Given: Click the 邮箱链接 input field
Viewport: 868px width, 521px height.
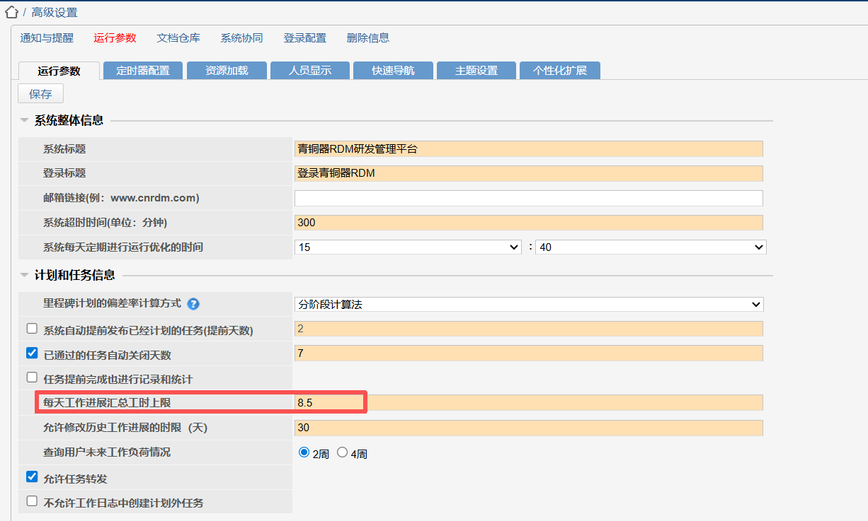Looking at the screenshot, I should (x=529, y=198).
